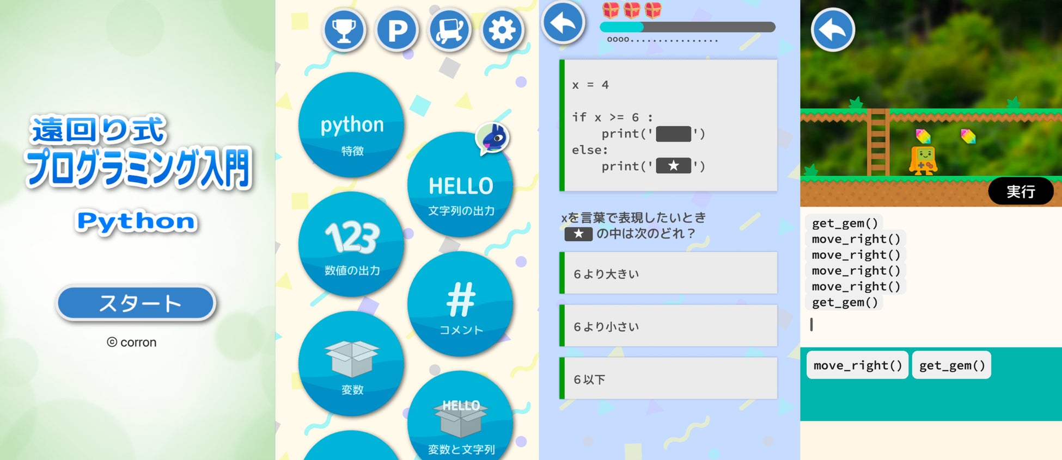Open the settings gear icon
Image resolution: width=1062 pixels, height=460 pixels.
(x=502, y=30)
